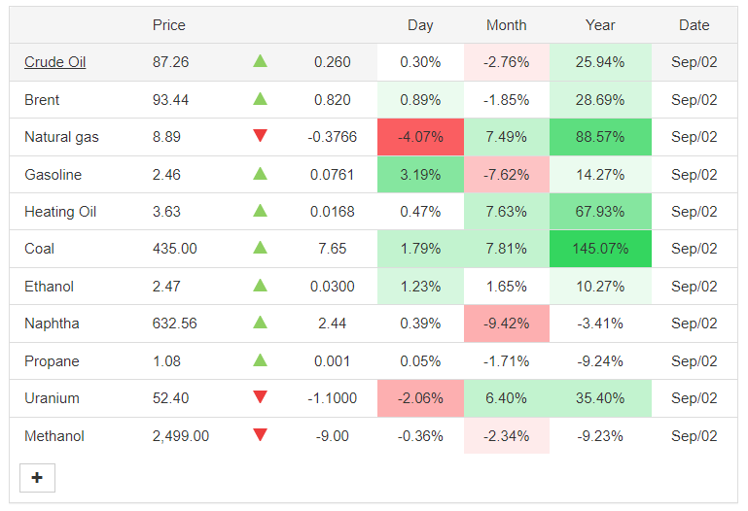Click the 1.23% Ethanol day cell
The width and height of the screenshot is (748, 511).
[x=420, y=287]
